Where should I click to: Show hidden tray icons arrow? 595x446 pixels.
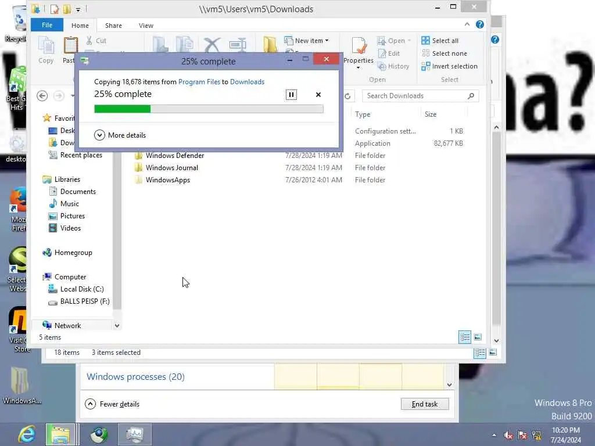(x=494, y=435)
